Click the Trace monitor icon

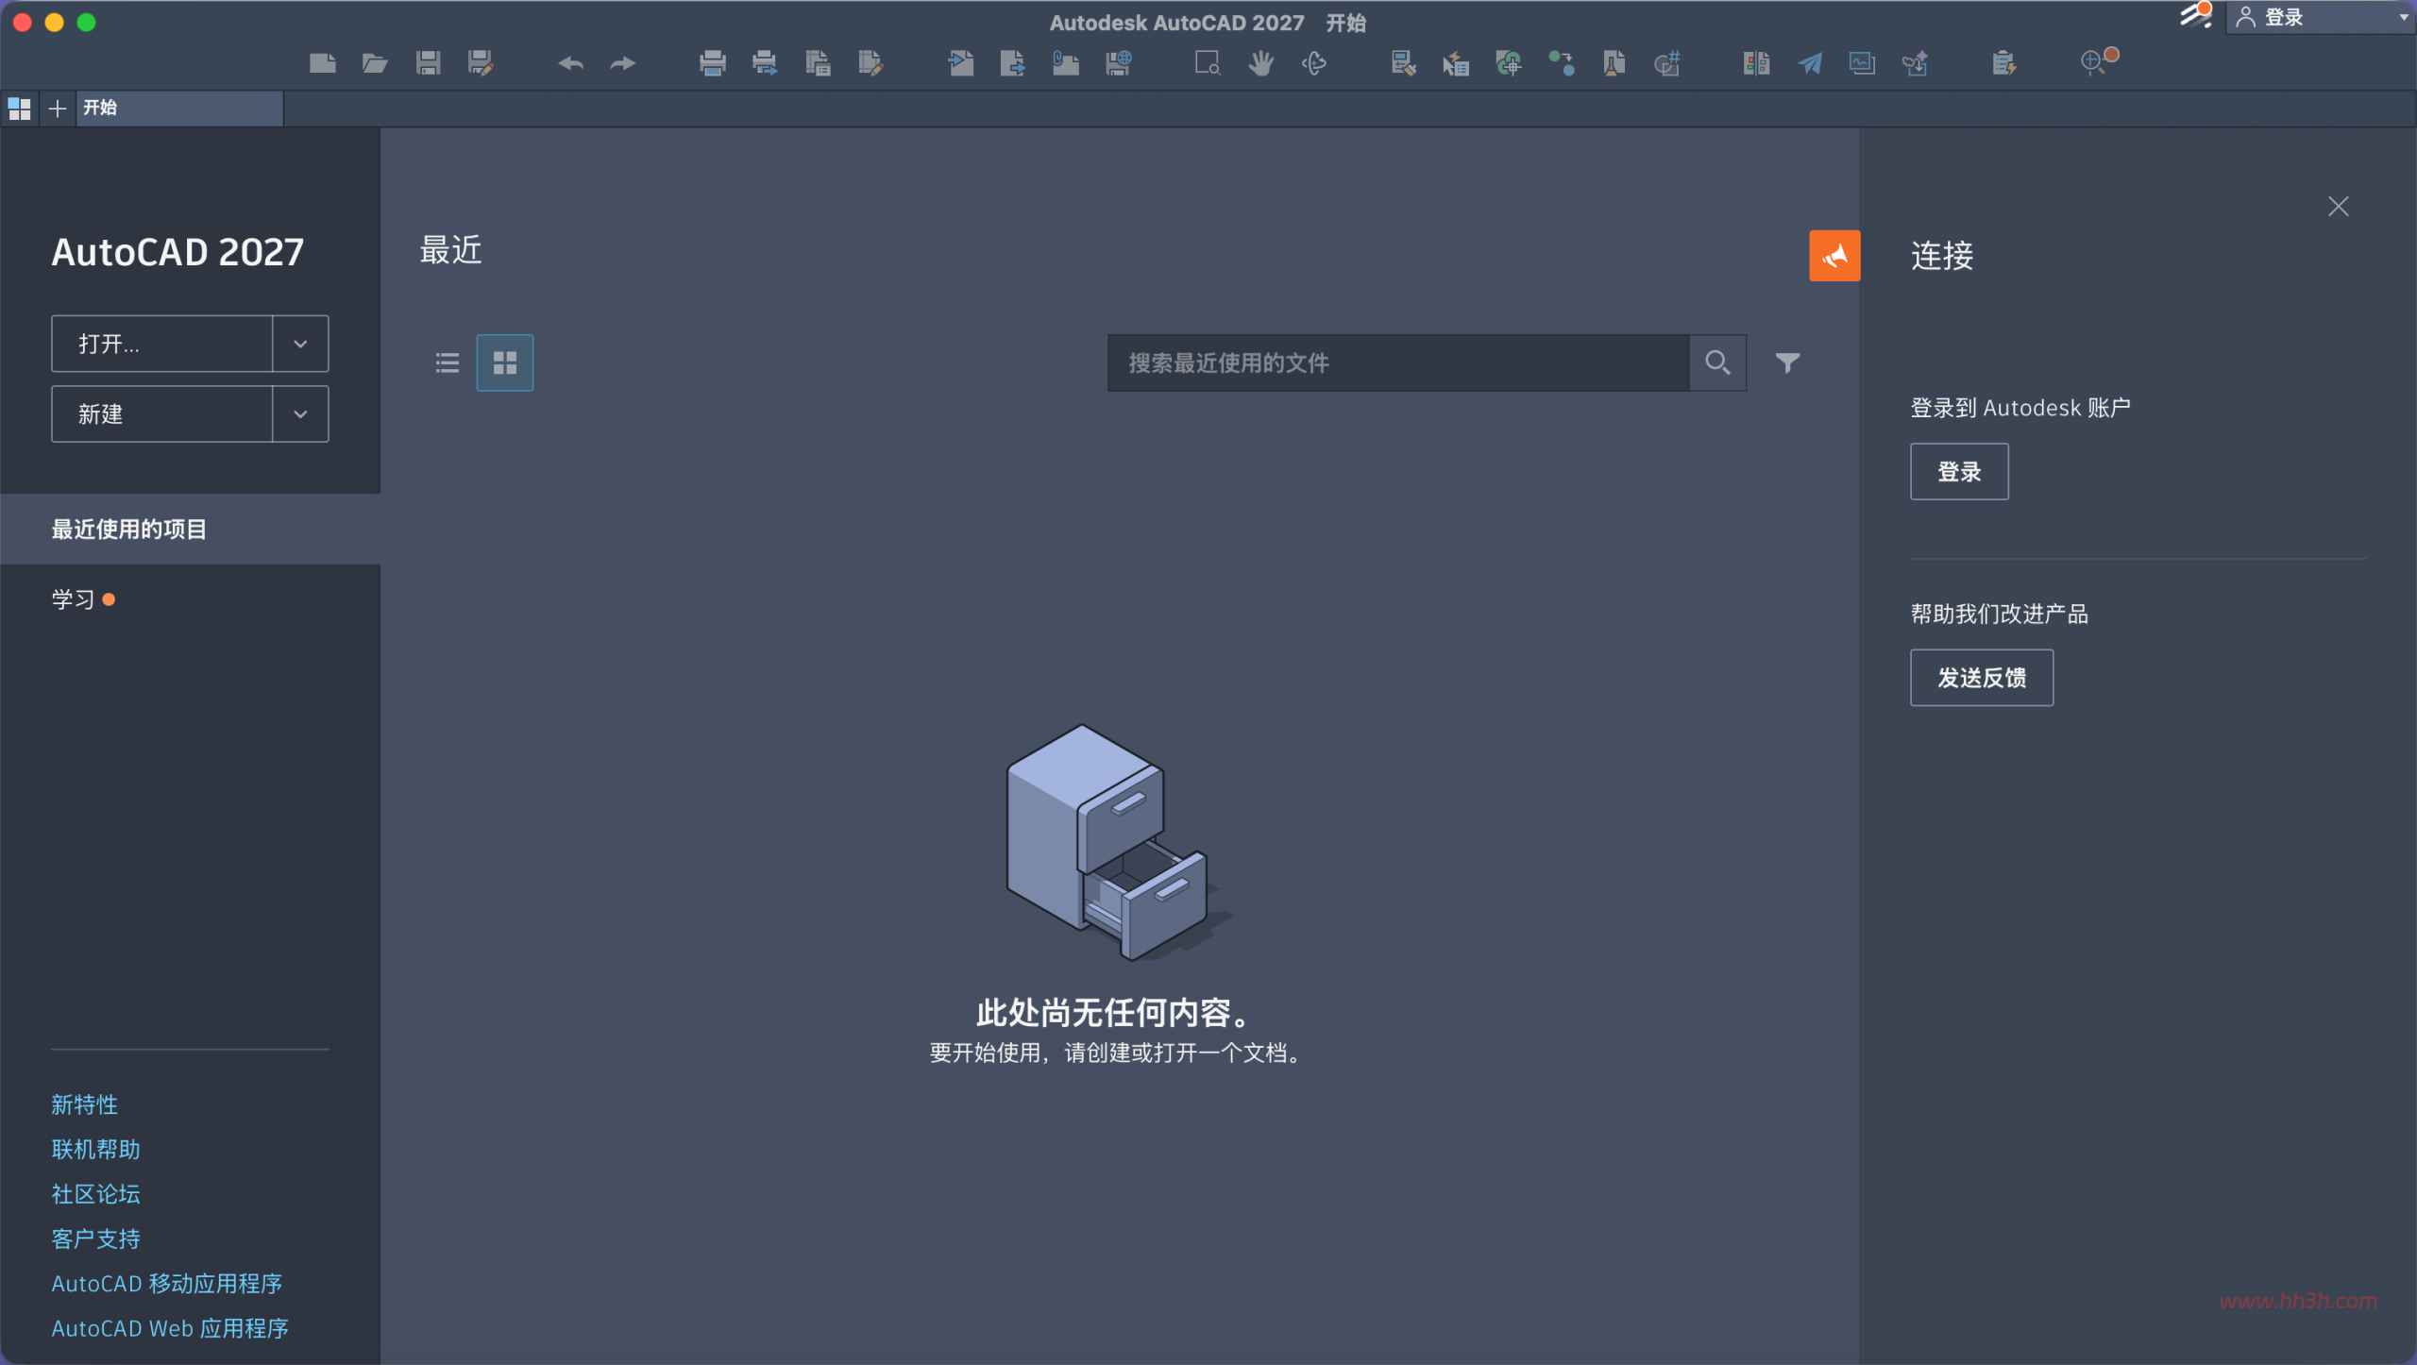tap(1862, 63)
